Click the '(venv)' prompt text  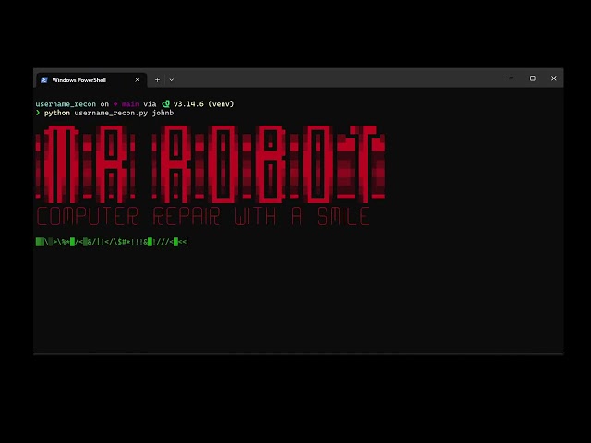click(221, 104)
